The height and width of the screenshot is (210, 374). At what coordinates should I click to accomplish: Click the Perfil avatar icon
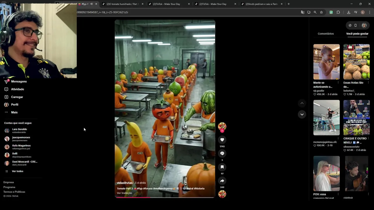click(6, 104)
